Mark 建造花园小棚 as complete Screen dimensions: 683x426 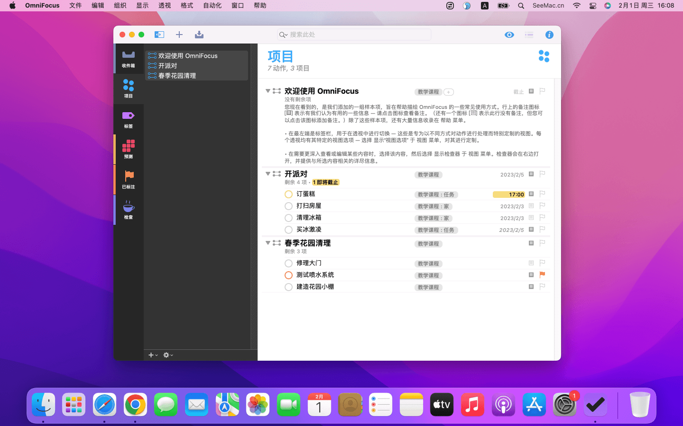[x=288, y=287]
